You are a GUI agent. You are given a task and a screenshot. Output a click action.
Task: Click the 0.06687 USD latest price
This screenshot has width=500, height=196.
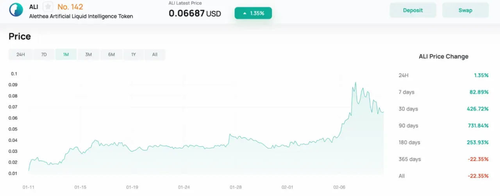tap(195, 14)
